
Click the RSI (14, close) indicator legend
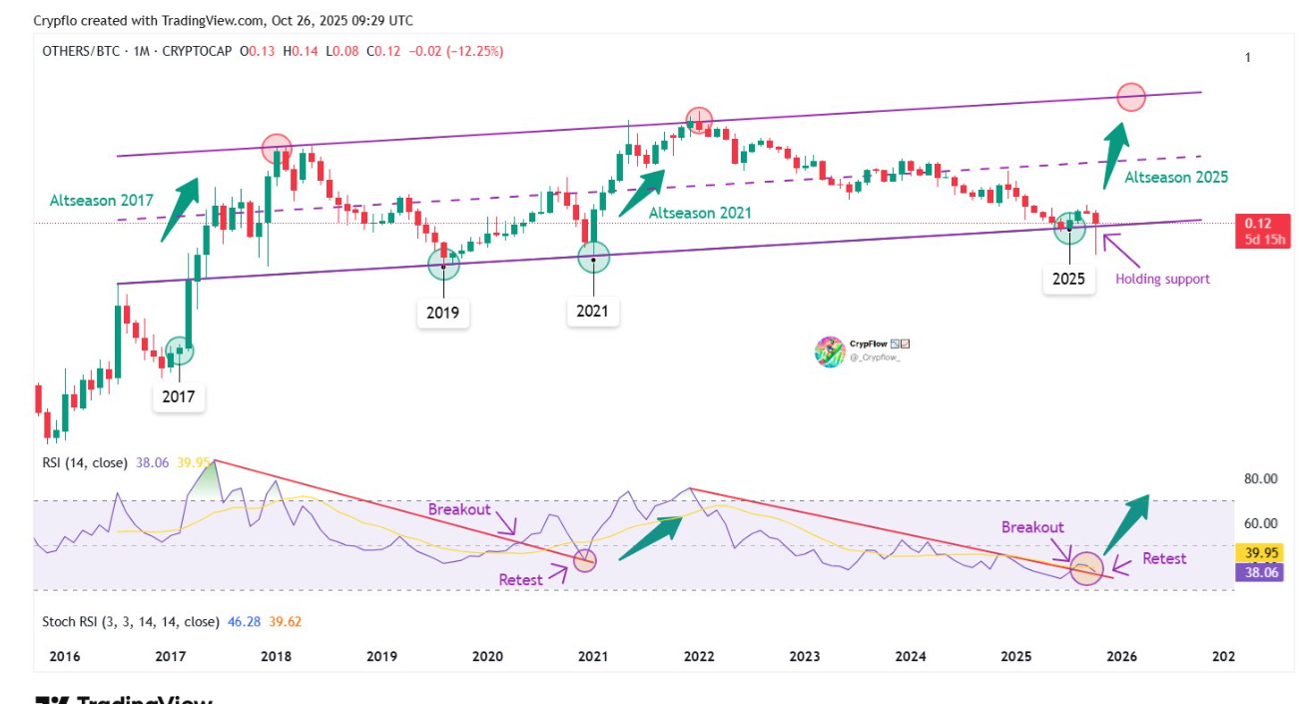[84, 462]
